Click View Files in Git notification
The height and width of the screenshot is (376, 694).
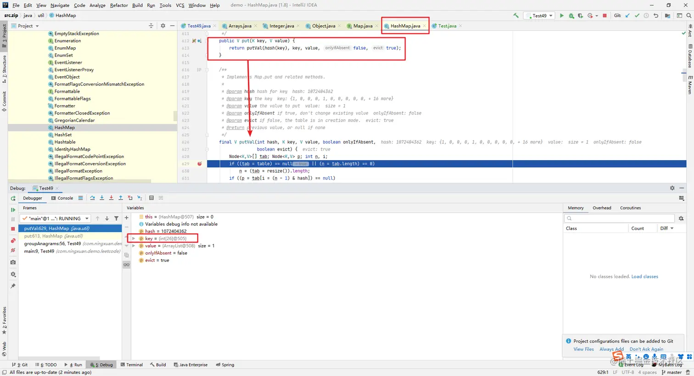coord(583,349)
